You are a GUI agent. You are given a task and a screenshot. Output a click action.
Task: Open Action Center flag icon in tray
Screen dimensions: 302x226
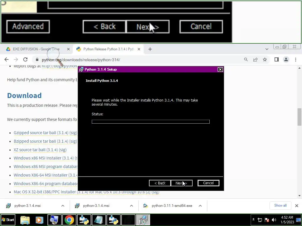point(267,220)
